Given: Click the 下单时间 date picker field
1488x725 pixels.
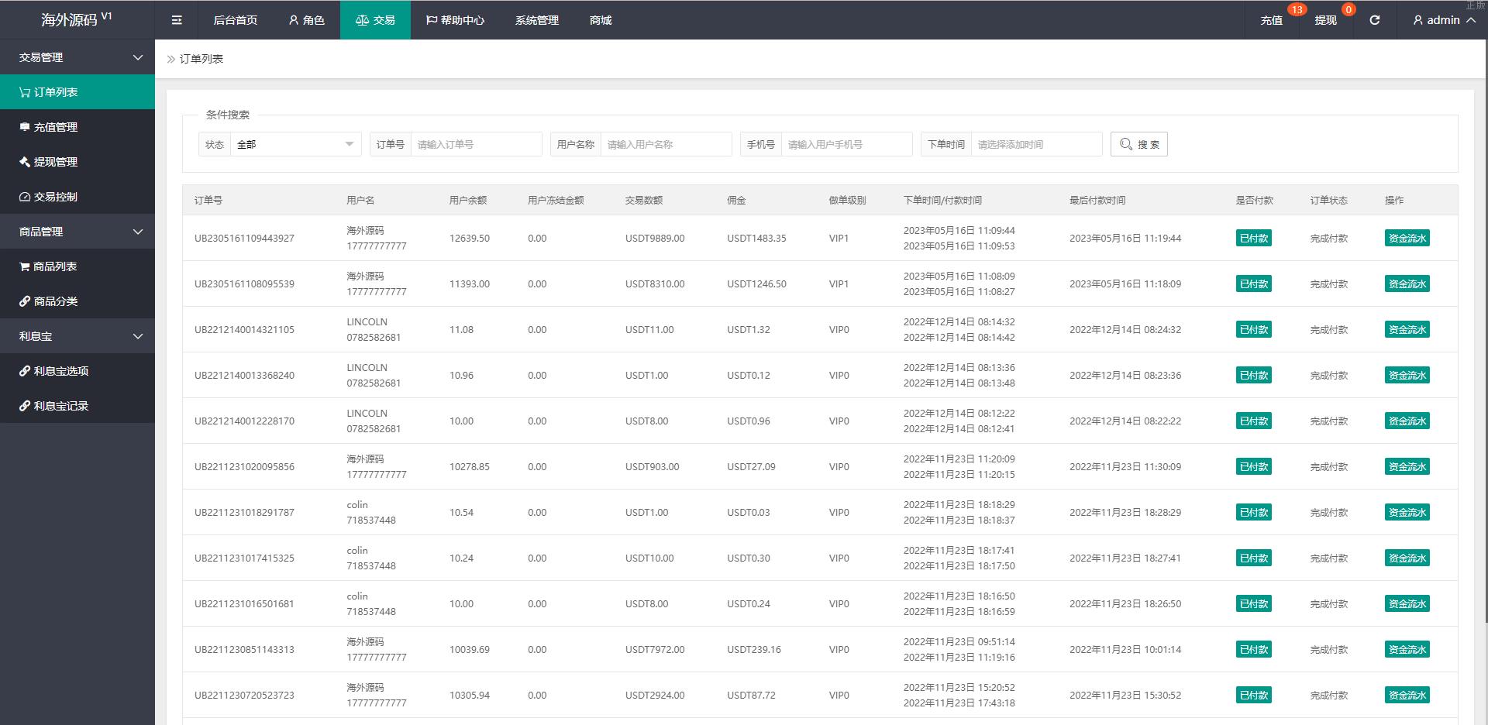Looking at the screenshot, I should coord(1035,144).
